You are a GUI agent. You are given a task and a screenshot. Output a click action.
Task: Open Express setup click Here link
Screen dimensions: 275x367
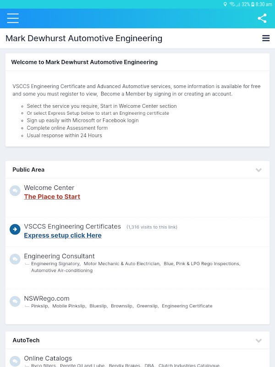pyautogui.click(x=63, y=235)
